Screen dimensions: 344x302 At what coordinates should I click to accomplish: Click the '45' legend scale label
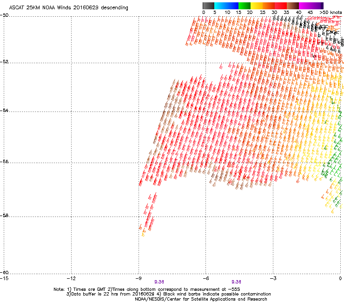pyautogui.click(x=310, y=13)
